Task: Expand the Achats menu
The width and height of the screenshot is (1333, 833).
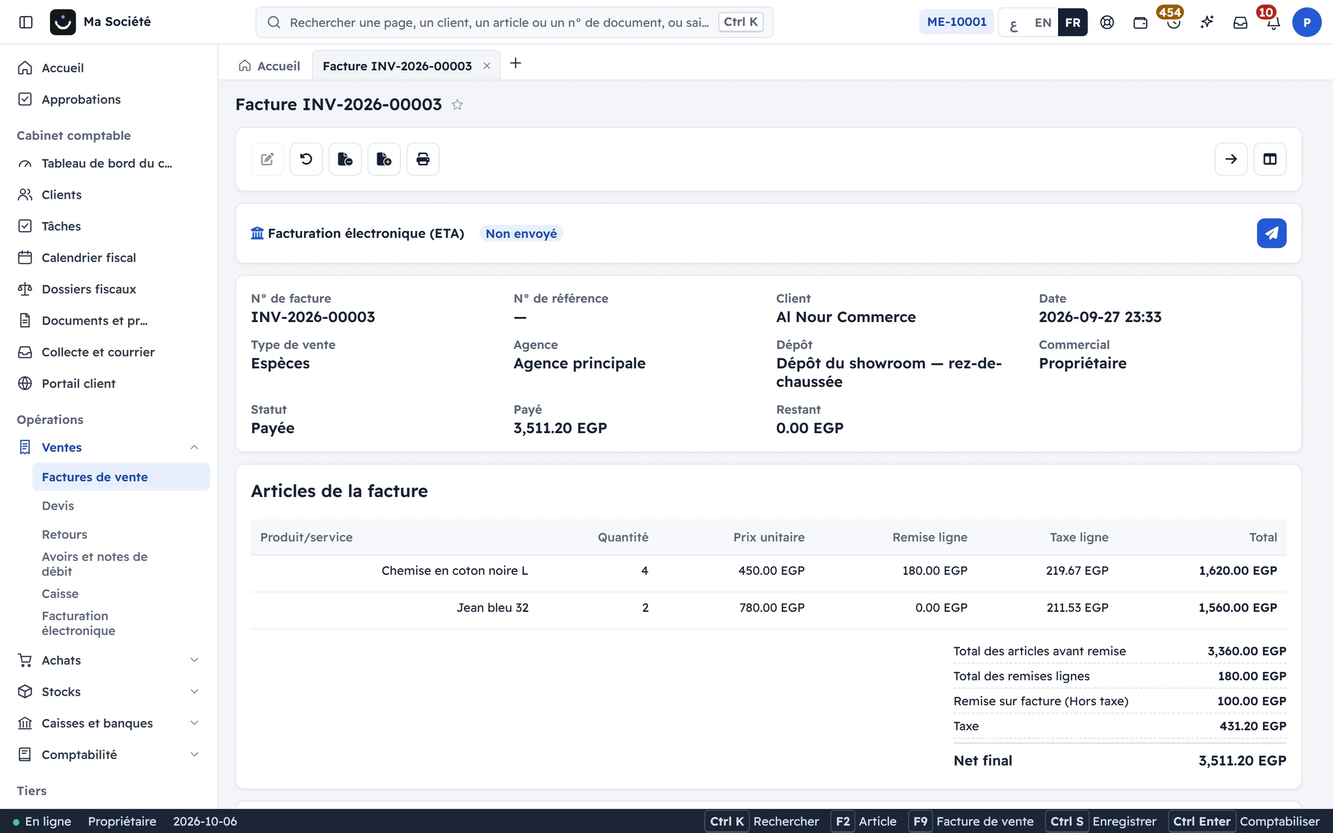Action: [194, 660]
